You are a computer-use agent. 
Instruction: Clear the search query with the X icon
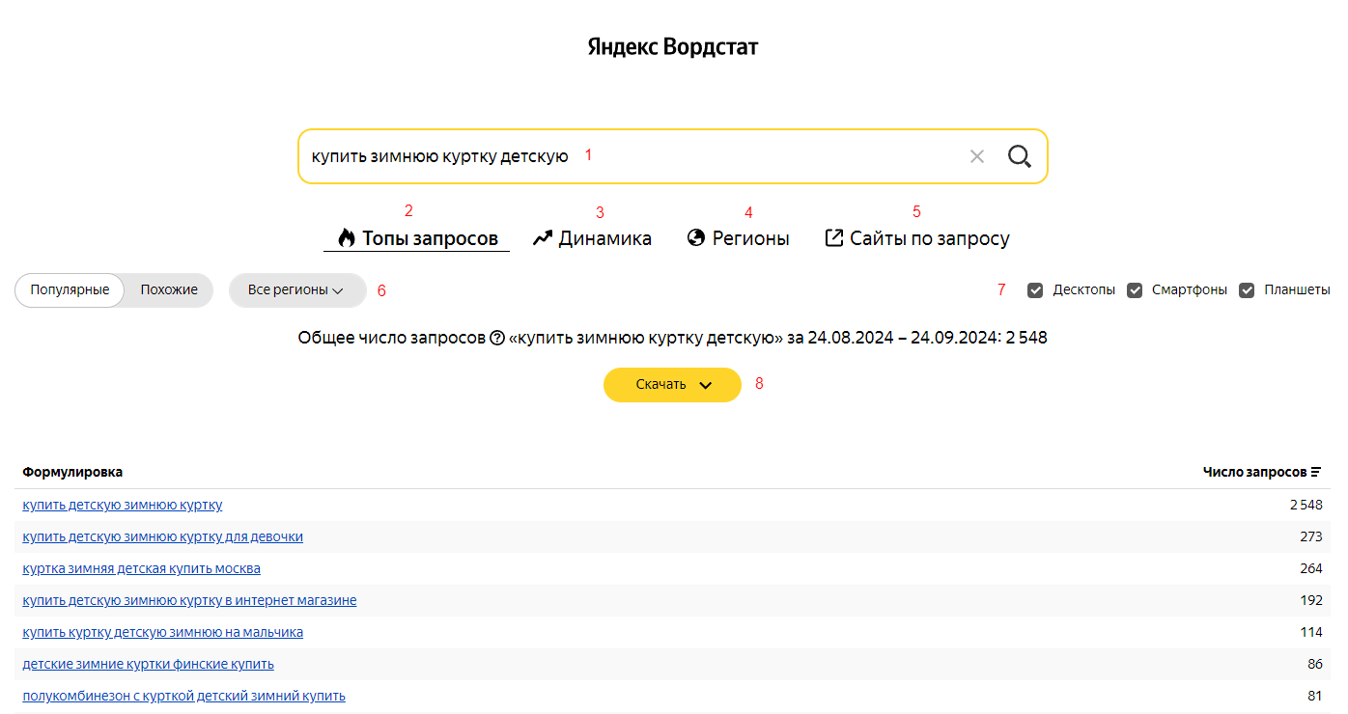pyautogui.click(x=977, y=156)
